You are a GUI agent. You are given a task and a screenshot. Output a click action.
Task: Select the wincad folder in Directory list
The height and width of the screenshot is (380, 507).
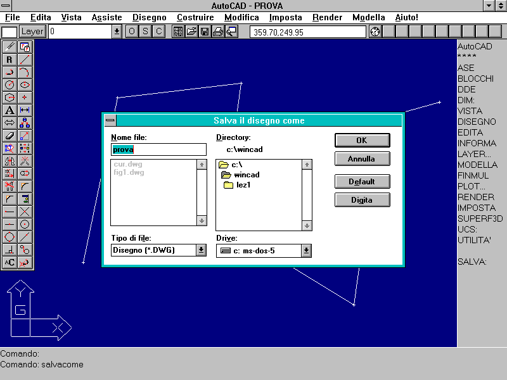click(240, 175)
